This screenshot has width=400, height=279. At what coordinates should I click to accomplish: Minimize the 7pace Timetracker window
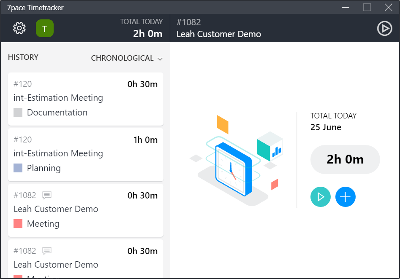tap(346, 7)
